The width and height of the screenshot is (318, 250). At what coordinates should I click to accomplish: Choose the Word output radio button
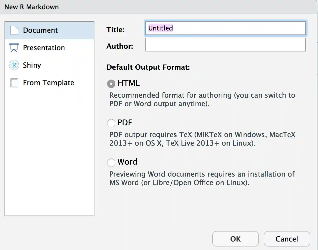pyautogui.click(x=111, y=162)
